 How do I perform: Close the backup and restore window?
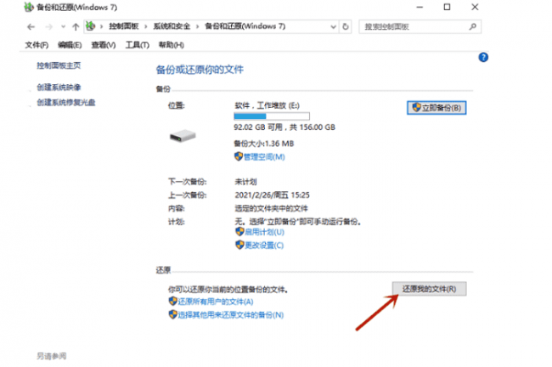(x=475, y=7)
